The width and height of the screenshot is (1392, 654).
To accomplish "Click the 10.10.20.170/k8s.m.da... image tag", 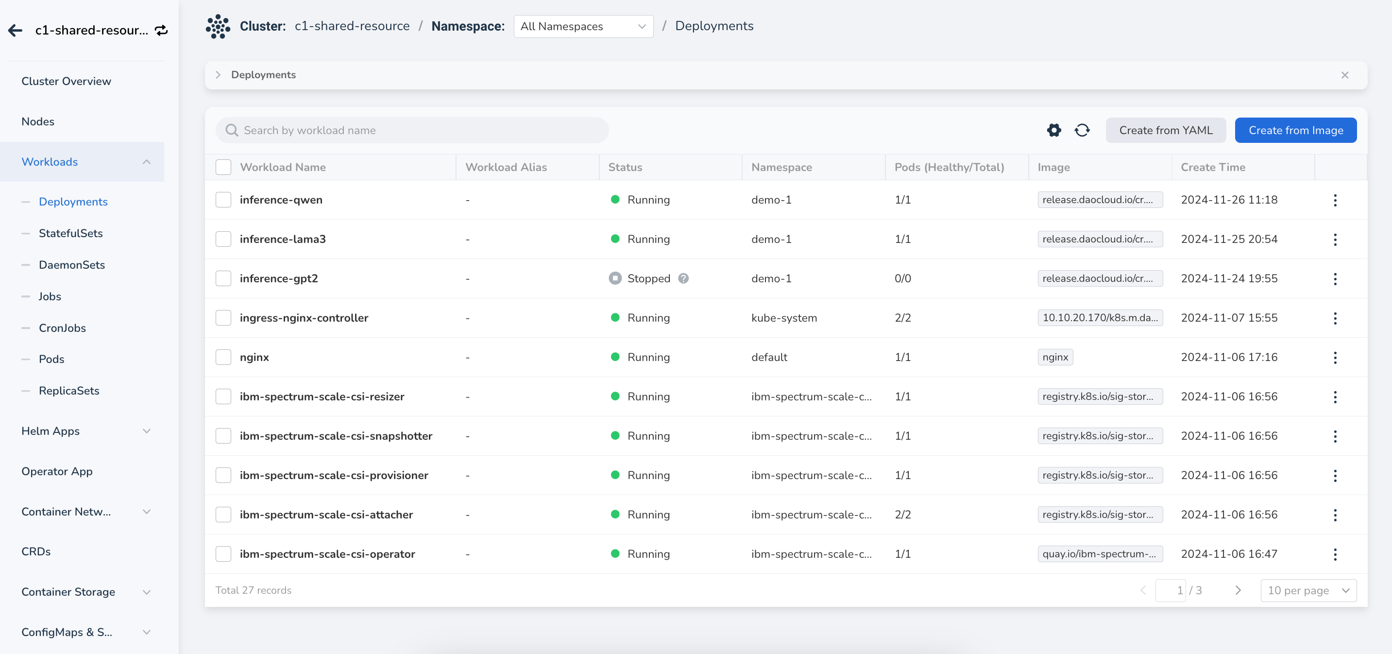I will point(1100,318).
